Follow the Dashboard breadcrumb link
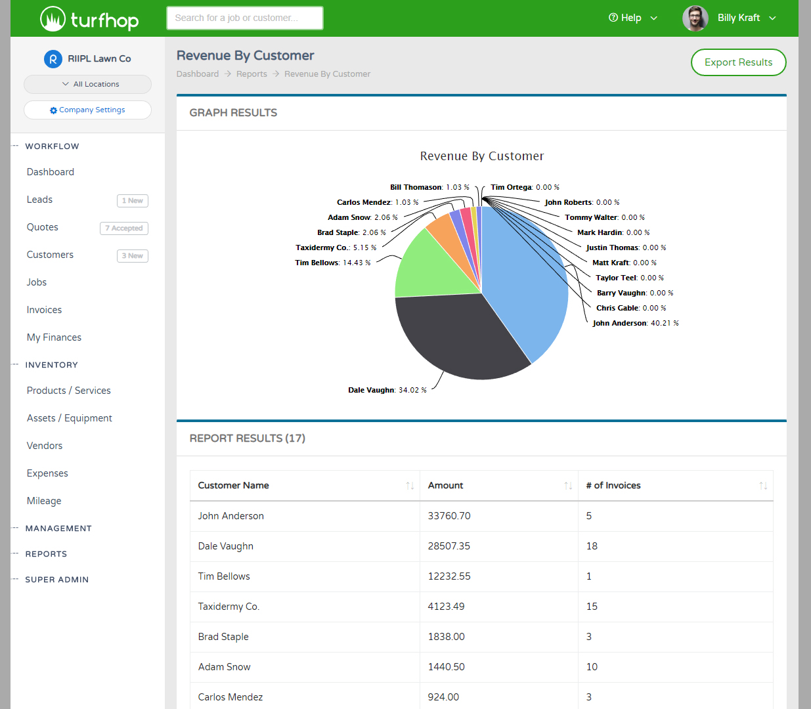The height and width of the screenshot is (709, 811). pyautogui.click(x=198, y=74)
